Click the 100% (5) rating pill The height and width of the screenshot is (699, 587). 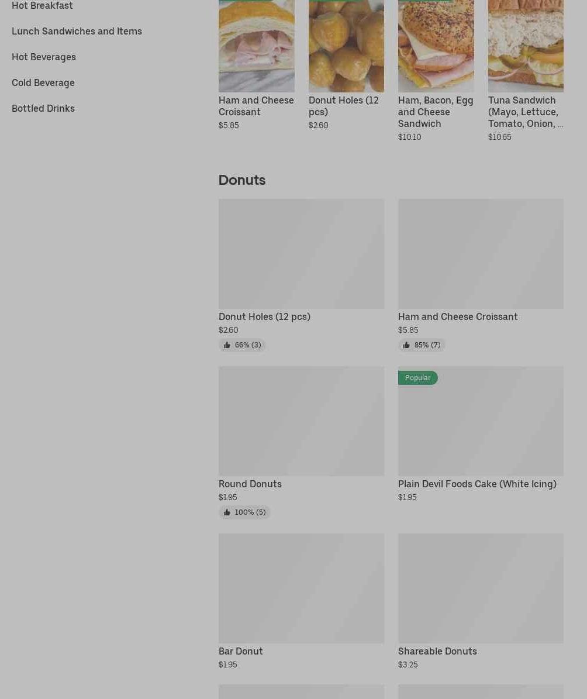click(x=244, y=512)
